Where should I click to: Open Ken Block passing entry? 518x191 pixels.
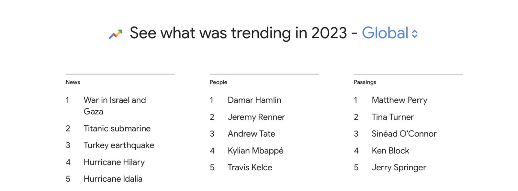coord(390,151)
